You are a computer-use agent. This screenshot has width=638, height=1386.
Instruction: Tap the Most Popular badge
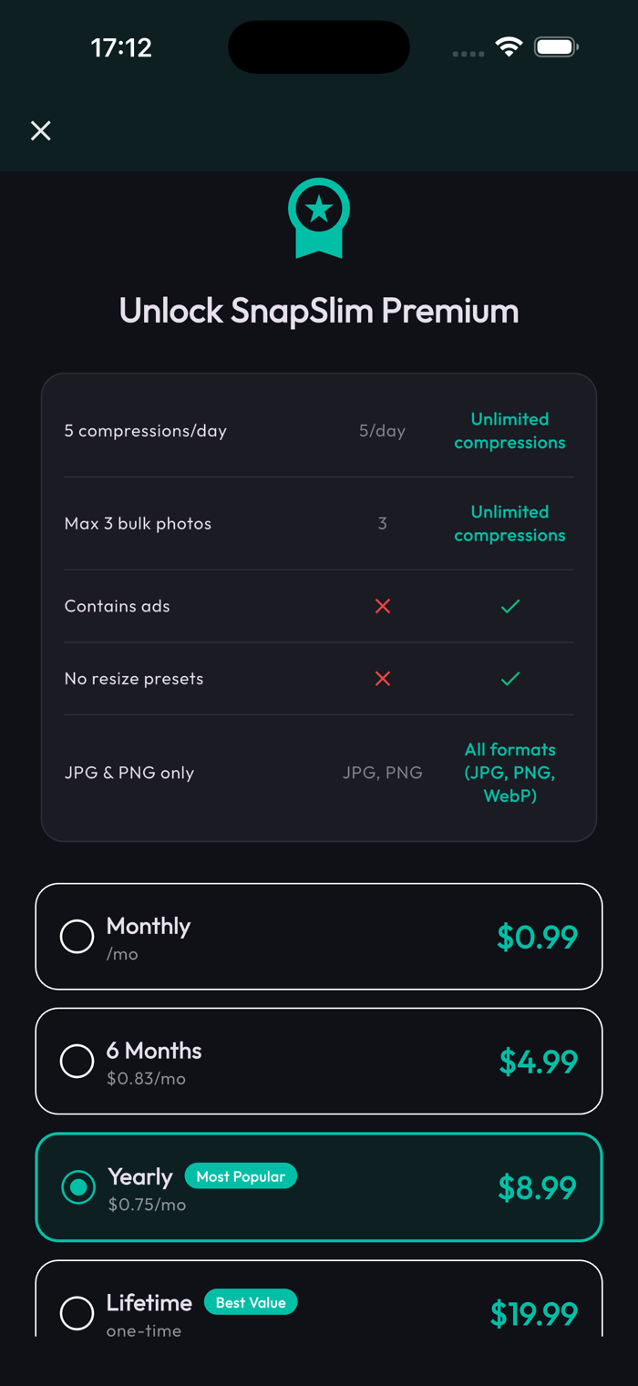(x=241, y=1176)
